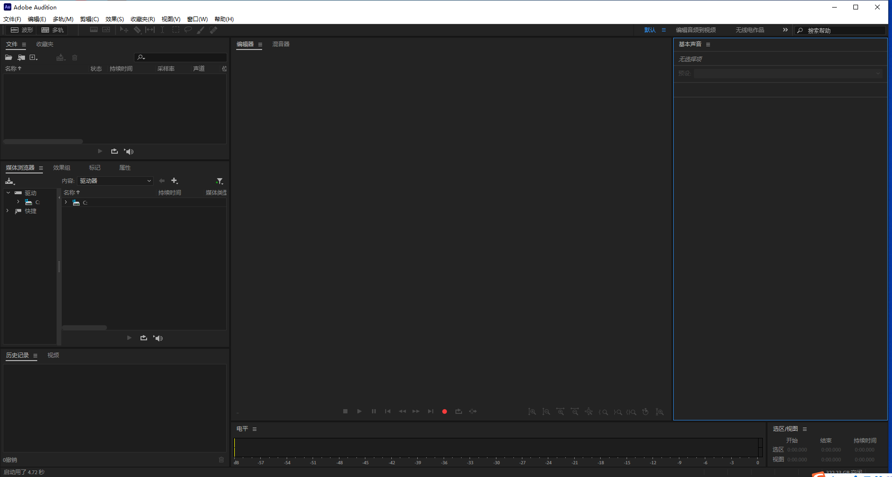Click the file type filter funnel icon
Screen dimensions: 892x477
coord(219,181)
